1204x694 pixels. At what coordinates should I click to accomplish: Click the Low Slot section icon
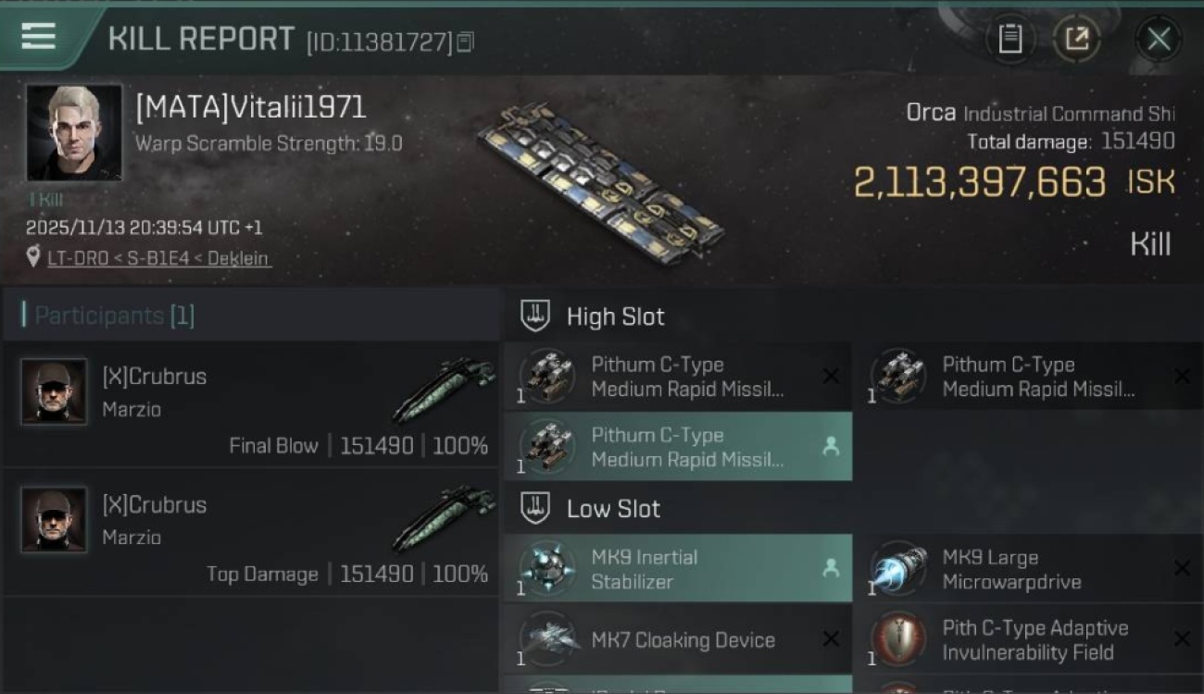point(535,508)
